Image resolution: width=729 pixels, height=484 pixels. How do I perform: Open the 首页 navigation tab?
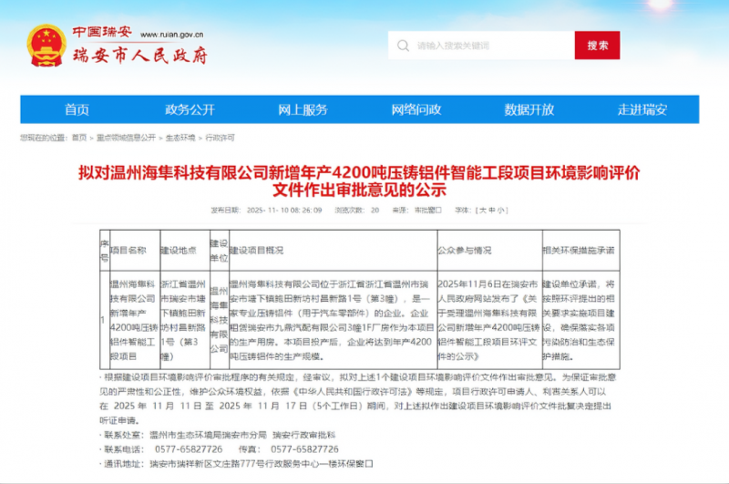(77, 109)
